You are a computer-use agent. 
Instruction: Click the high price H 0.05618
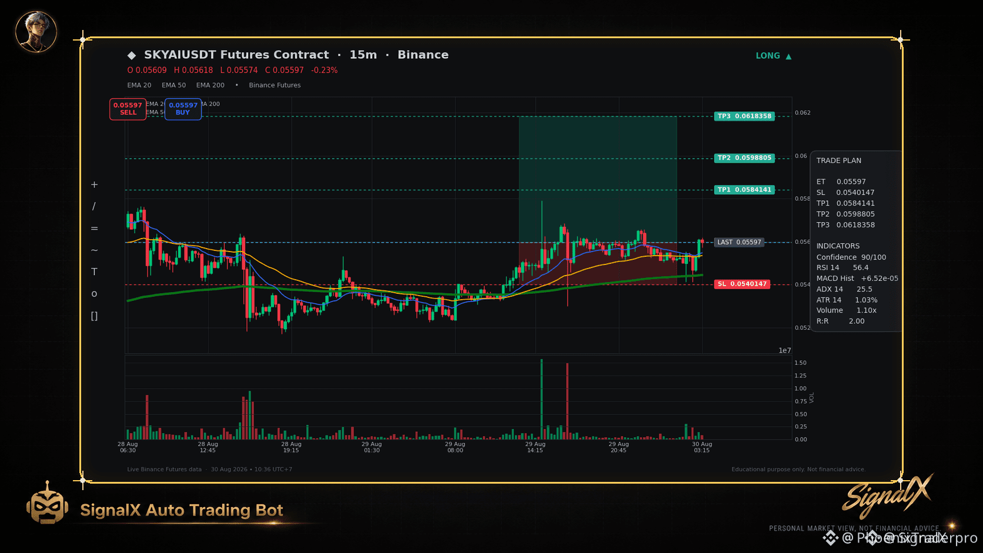193,70
